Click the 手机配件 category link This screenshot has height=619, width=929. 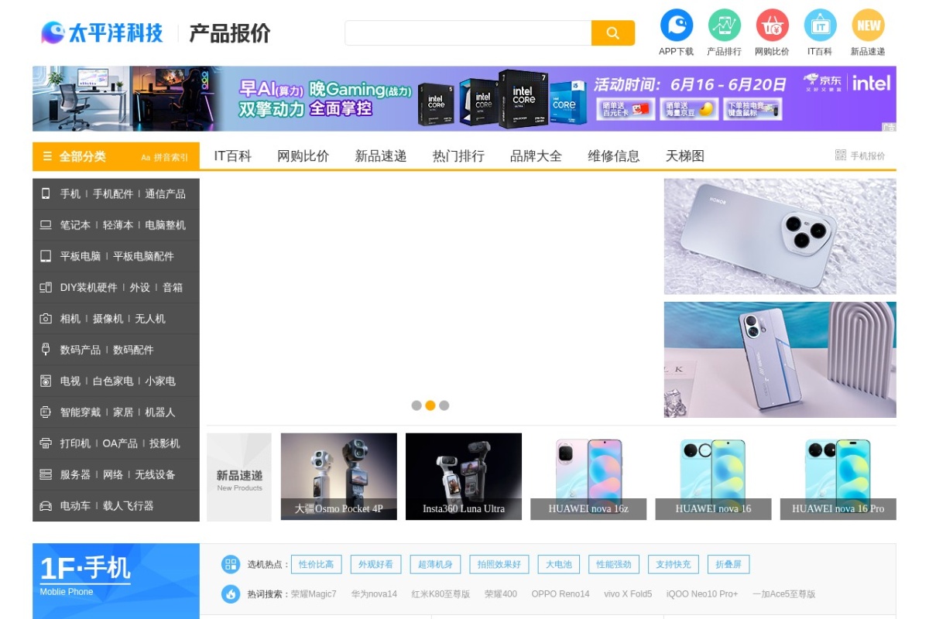click(x=113, y=194)
